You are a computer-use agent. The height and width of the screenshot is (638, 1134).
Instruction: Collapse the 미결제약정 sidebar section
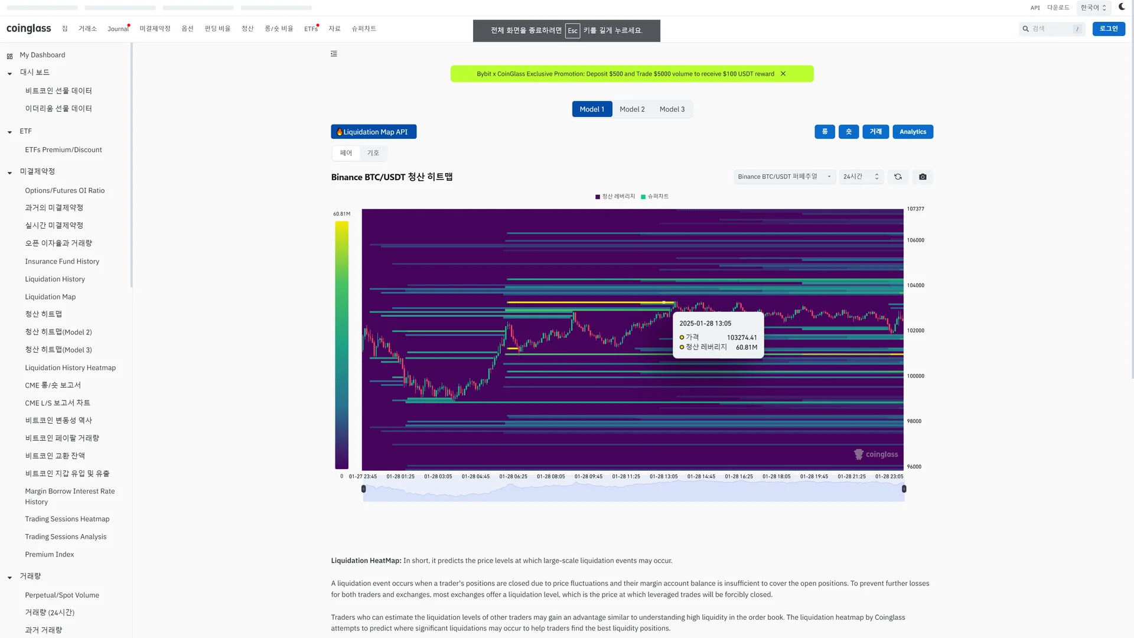[x=9, y=172]
